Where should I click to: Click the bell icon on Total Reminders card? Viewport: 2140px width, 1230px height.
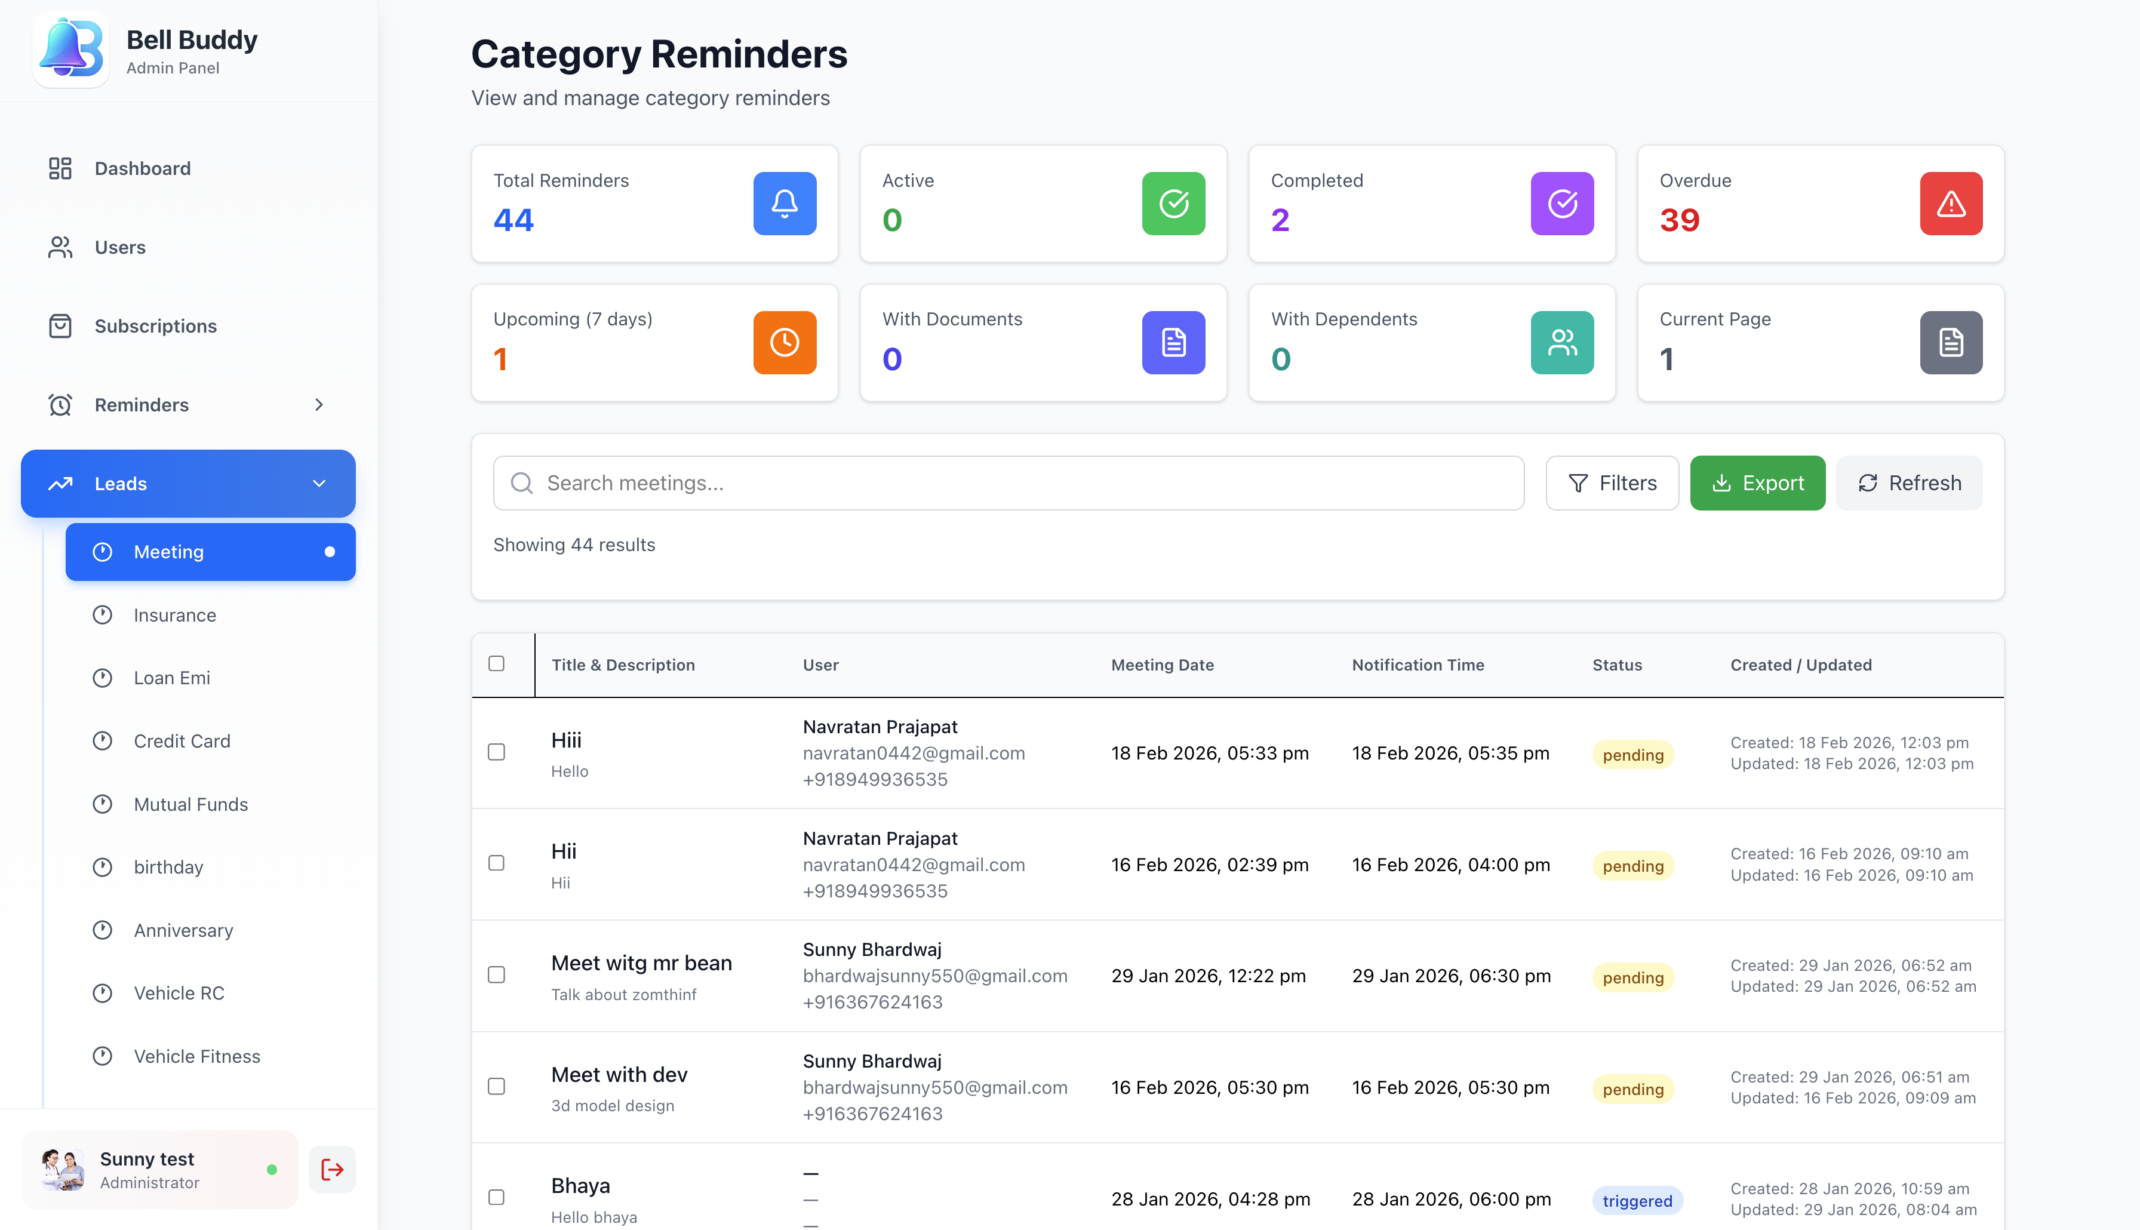(x=784, y=203)
